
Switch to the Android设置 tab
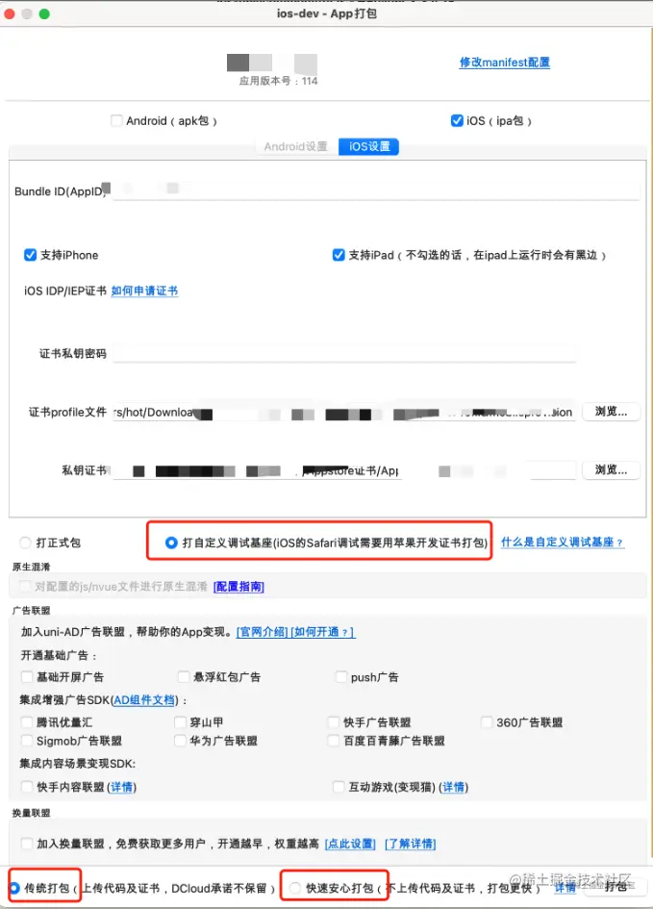click(296, 146)
